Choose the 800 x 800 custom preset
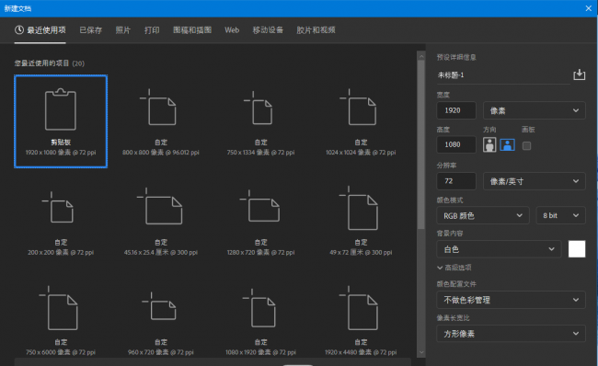The width and height of the screenshot is (598, 366). click(x=161, y=121)
